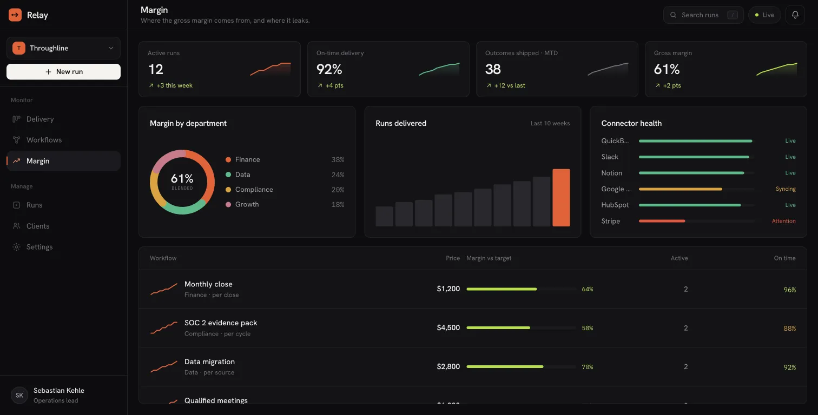Open notifications bell

pyautogui.click(x=795, y=15)
